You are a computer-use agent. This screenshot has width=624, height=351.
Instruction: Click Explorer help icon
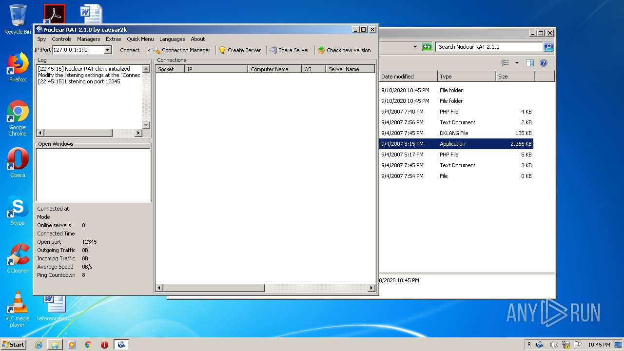(544, 63)
